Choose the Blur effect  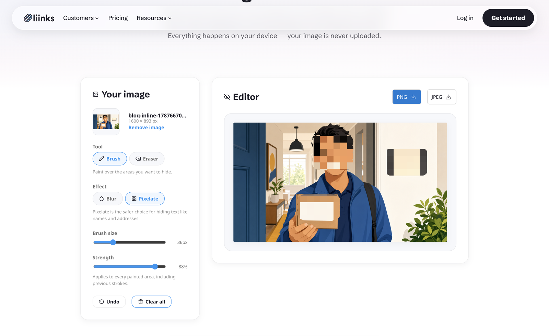click(x=108, y=199)
